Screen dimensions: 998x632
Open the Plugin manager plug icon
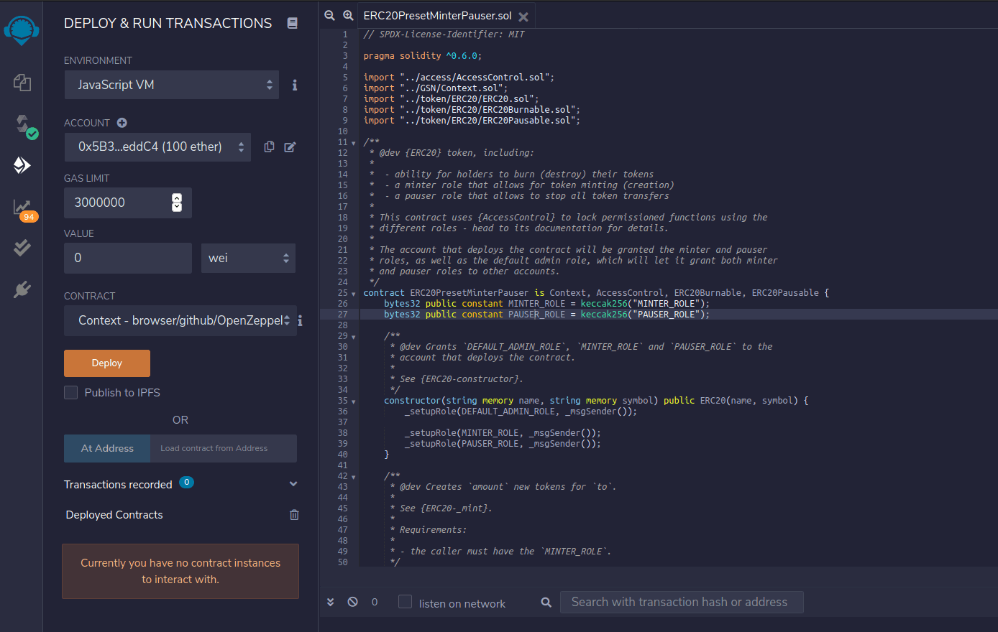[22, 289]
